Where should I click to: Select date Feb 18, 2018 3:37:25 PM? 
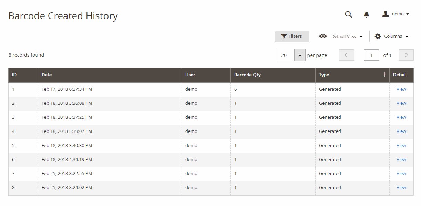[x=67, y=117]
